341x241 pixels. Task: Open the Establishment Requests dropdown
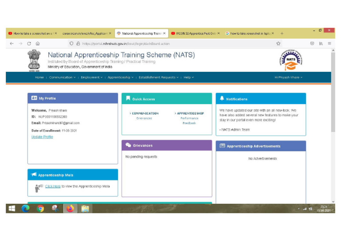(159, 77)
